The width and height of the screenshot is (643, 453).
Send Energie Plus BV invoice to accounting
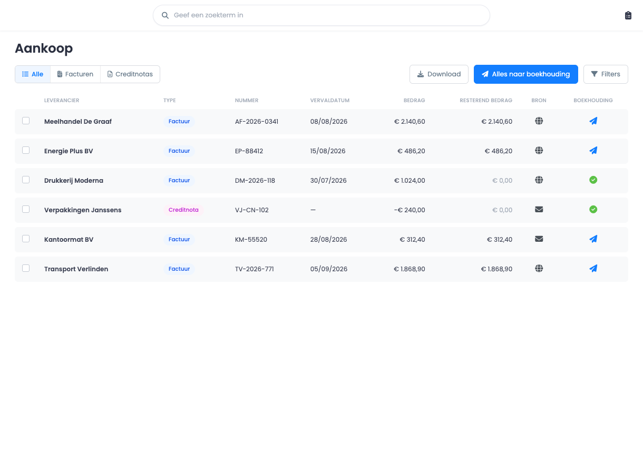[x=593, y=151]
